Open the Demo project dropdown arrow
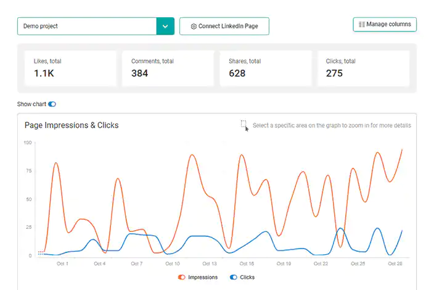Viewport: 434px width, 290px height. click(x=165, y=27)
